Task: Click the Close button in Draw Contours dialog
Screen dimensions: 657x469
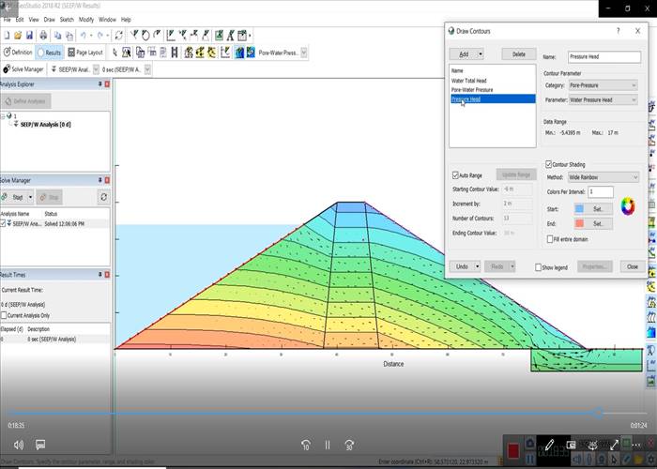Action: [x=633, y=266]
